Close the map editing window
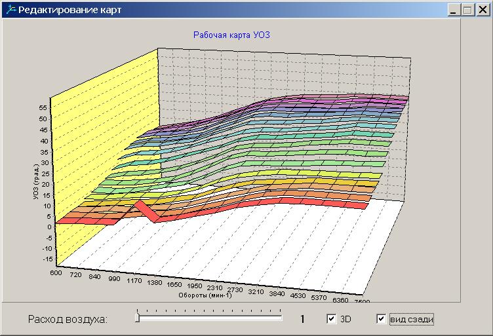493x336 pixels. pos(481,10)
